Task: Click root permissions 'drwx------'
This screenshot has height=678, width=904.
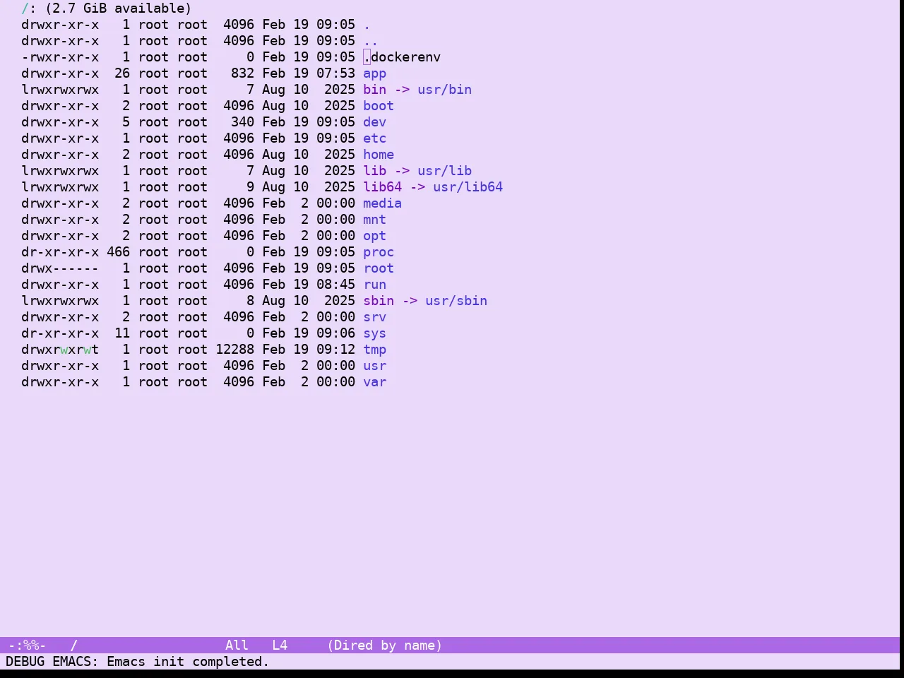Action: tap(60, 268)
